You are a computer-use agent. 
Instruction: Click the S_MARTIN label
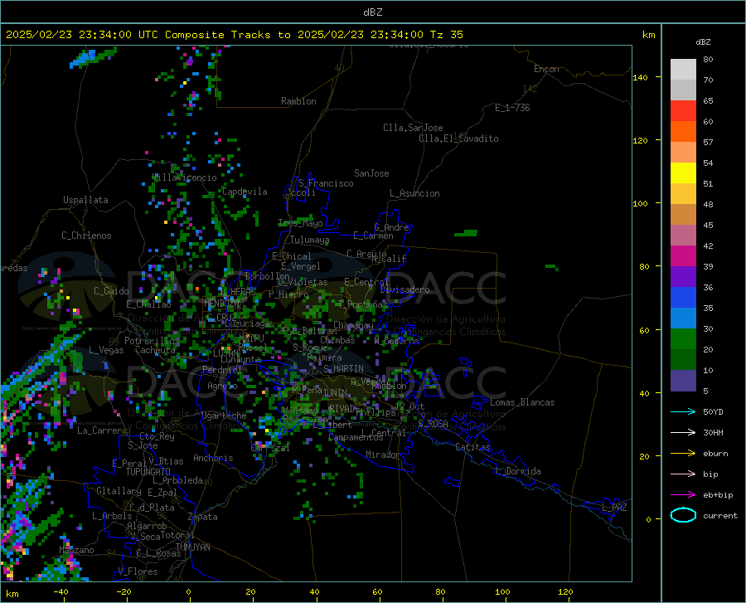(x=343, y=369)
